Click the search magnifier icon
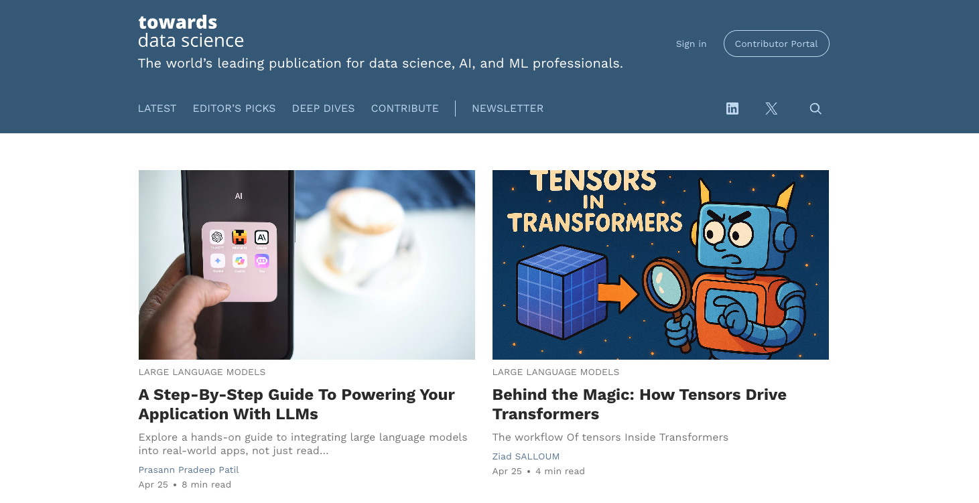 (815, 109)
